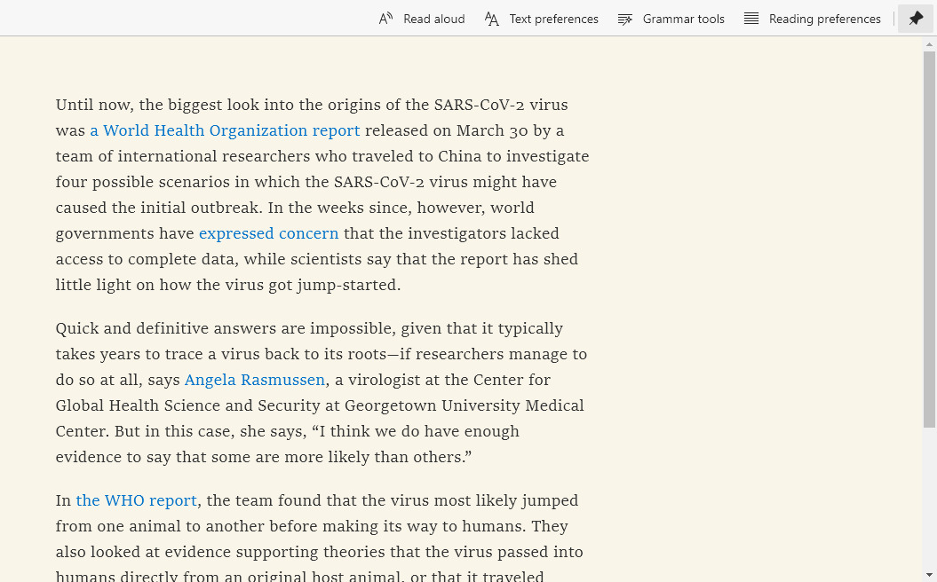The width and height of the screenshot is (937, 582).
Task: Open "a World Health Organization report" link
Action: [225, 130]
